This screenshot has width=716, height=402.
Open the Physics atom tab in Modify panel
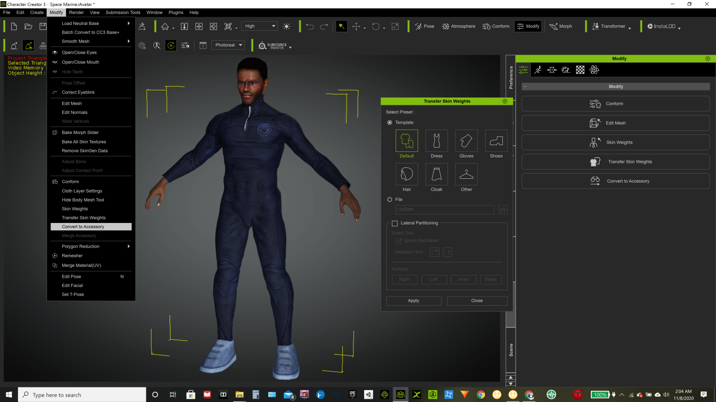594,70
